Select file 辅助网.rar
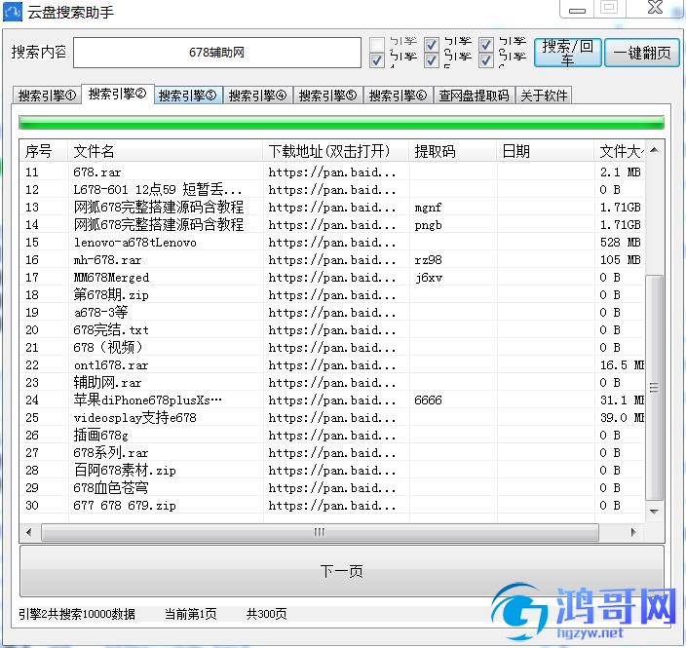Screen dimensions: 686x648 [332, 382]
